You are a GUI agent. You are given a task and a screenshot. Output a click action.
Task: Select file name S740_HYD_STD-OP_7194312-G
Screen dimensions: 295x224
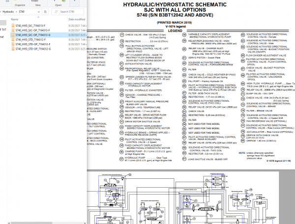pos(33,49)
